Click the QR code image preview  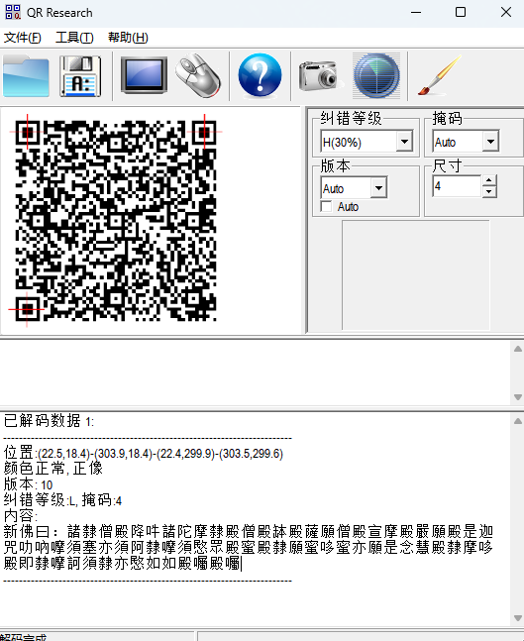(x=116, y=220)
